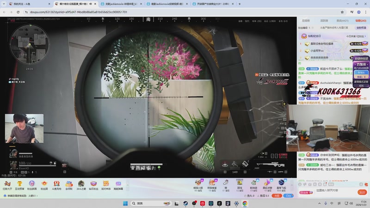Reload the Douyu page

pos(18,12)
